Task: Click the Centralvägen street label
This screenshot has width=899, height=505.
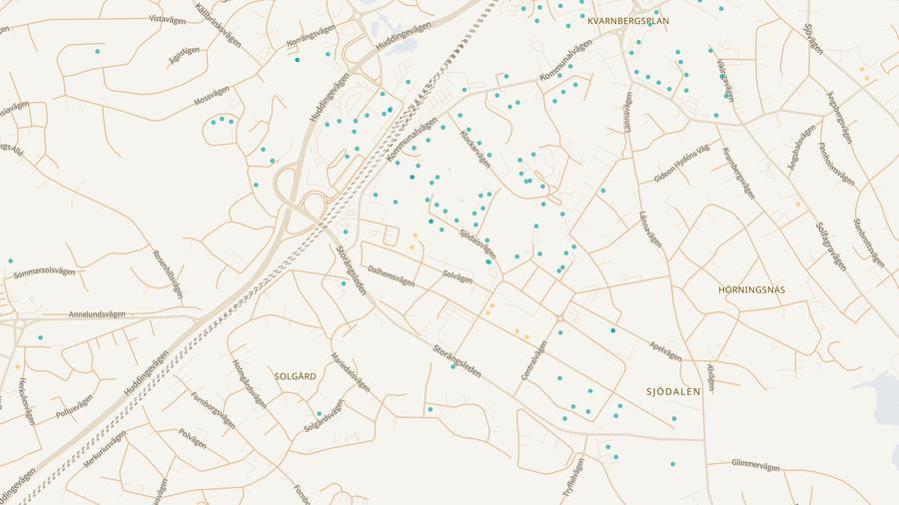Action: (x=534, y=361)
